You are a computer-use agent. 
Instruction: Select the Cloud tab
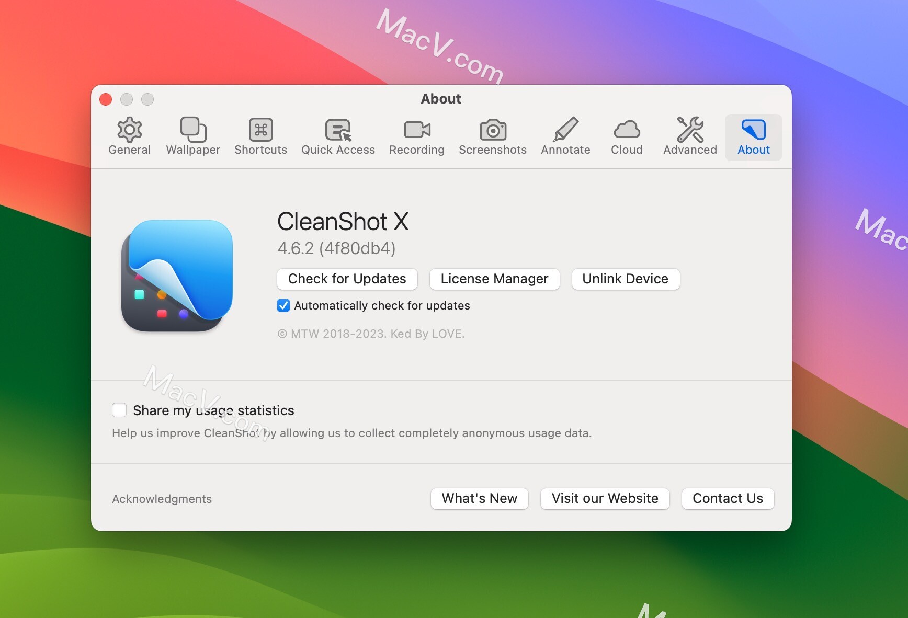click(x=627, y=137)
